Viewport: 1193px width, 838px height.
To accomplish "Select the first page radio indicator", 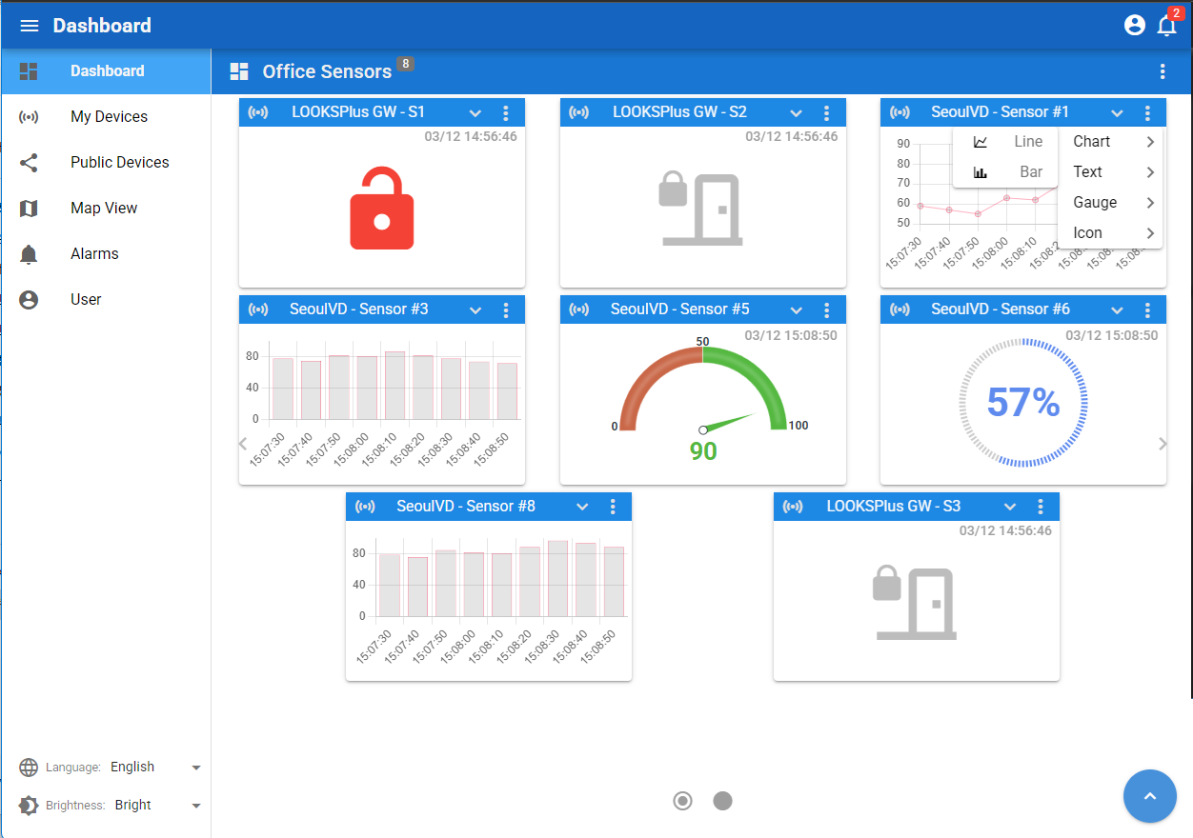I will [682, 801].
